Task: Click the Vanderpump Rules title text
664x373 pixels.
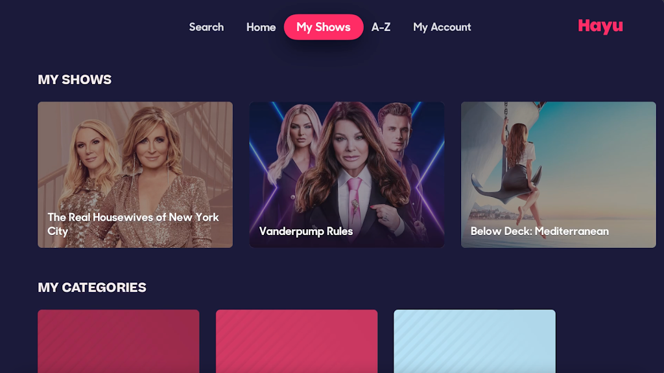Action: click(306, 231)
